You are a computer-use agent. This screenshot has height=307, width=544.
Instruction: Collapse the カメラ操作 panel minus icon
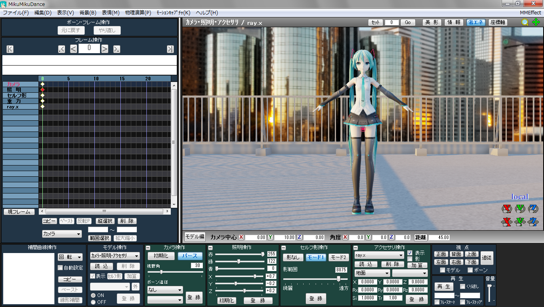pyautogui.click(x=148, y=248)
